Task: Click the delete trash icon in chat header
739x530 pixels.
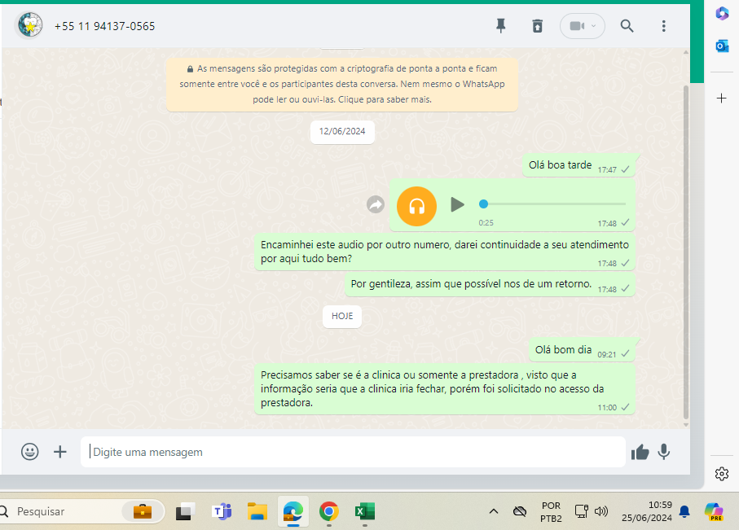Action: (x=537, y=26)
